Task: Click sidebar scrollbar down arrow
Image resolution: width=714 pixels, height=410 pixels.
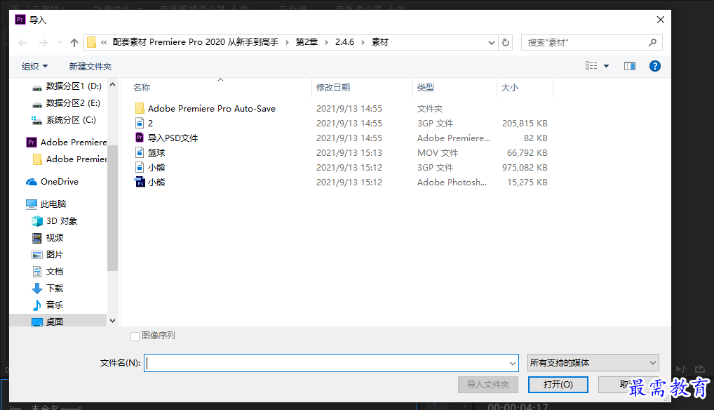Action: pyautogui.click(x=112, y=321)
